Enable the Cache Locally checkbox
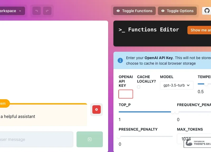 139,87
